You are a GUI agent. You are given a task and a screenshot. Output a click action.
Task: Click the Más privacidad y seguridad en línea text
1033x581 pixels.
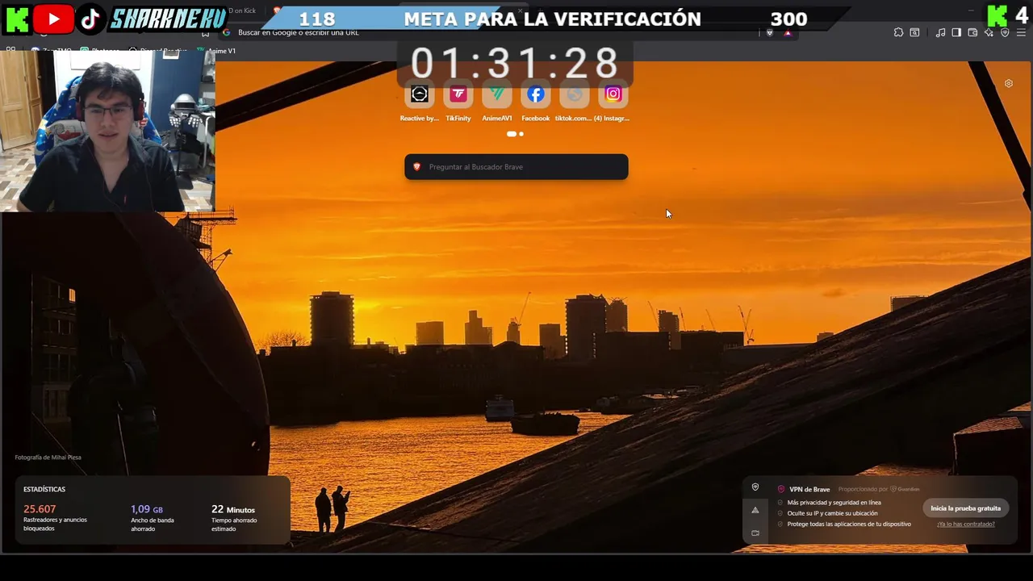834,503
